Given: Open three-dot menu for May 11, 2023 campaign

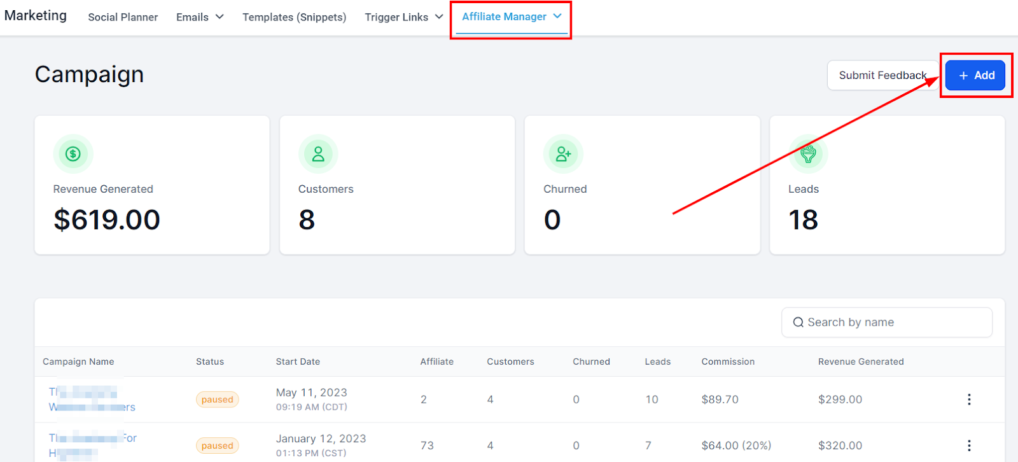Looking at the screenshot, I should pos(969,399).
